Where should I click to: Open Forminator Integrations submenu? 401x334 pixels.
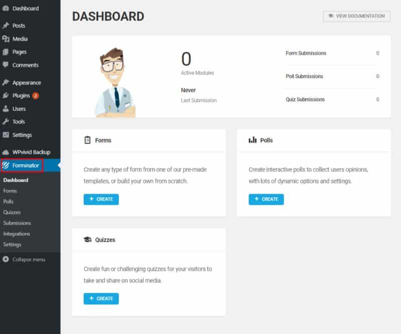pyautogui.click(x=17, y=234)
